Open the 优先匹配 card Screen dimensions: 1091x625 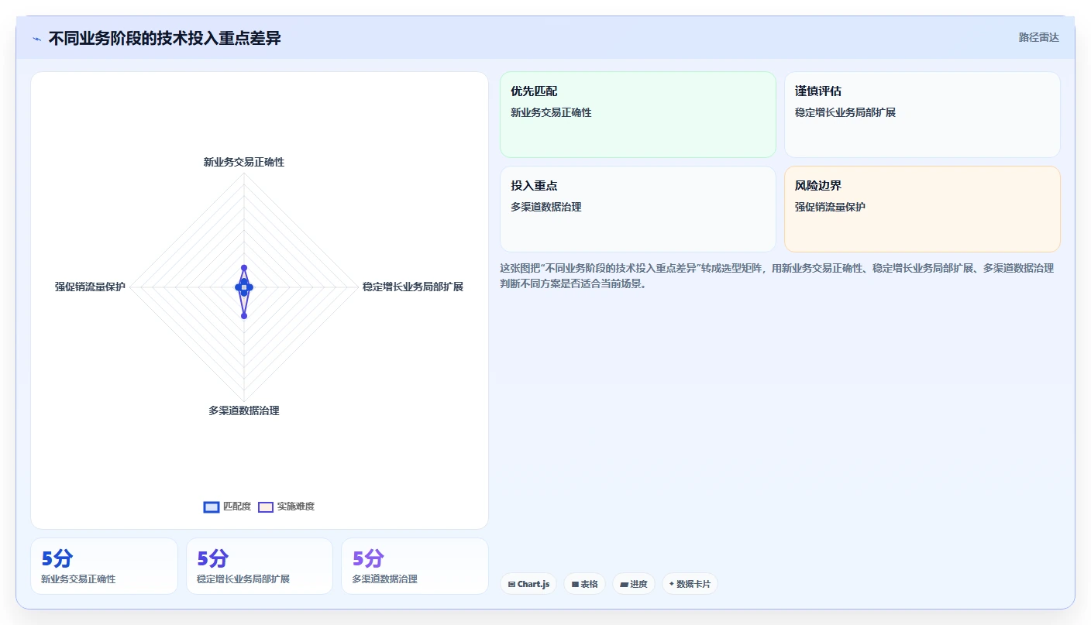click(638, 115)
